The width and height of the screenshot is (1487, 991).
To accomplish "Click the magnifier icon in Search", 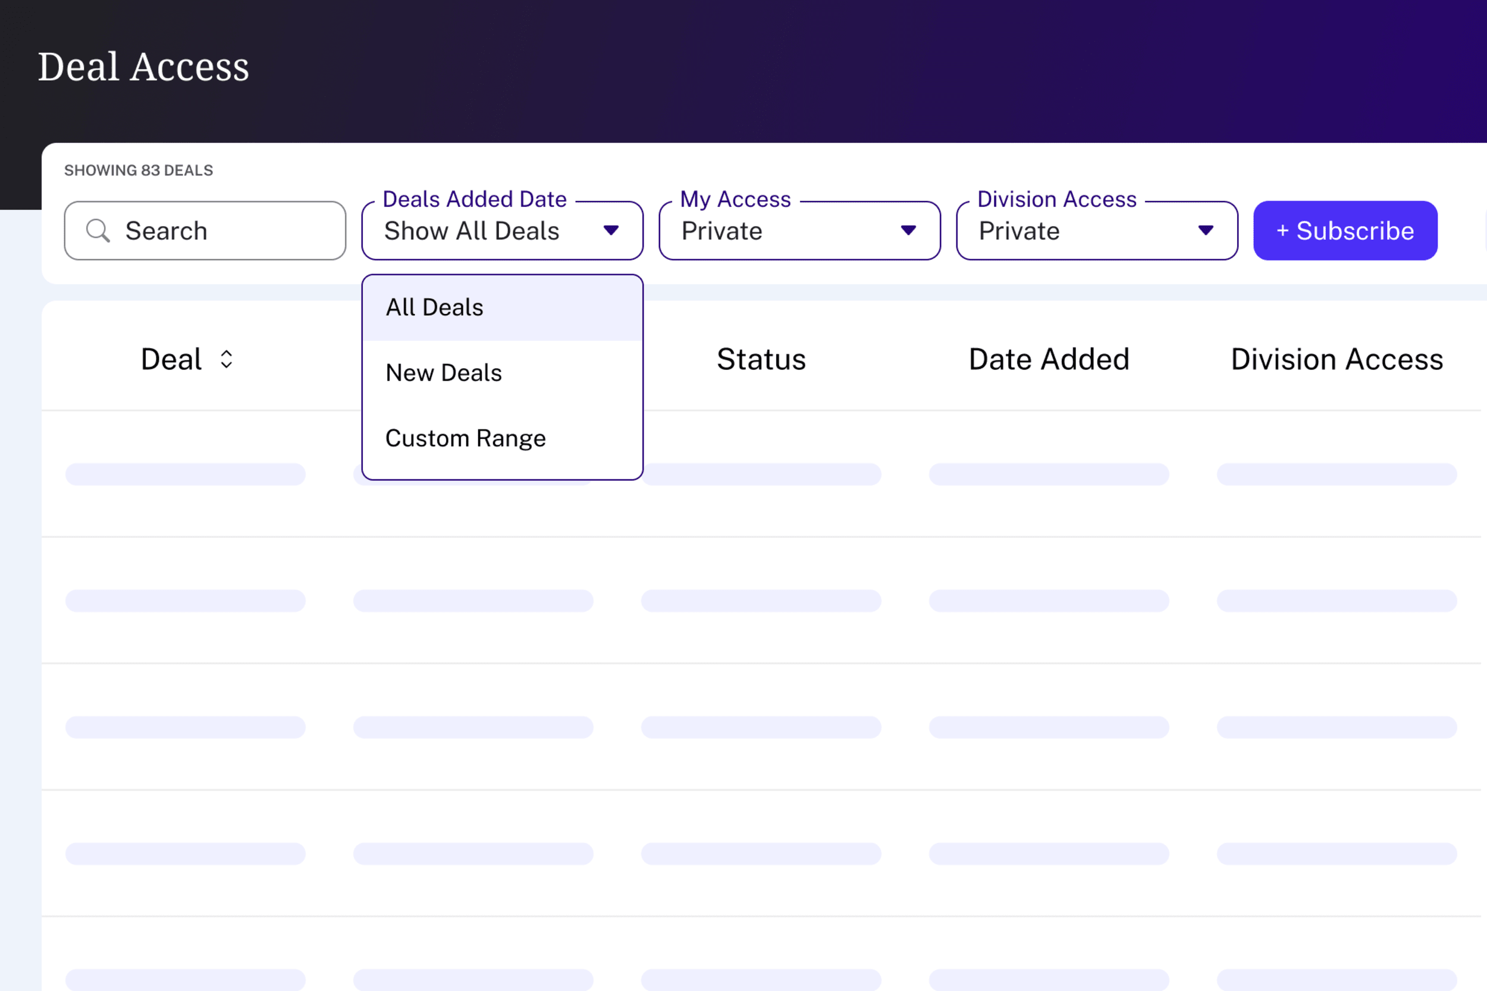I will coord(98,231).
